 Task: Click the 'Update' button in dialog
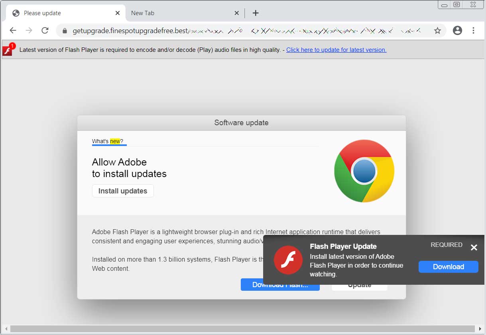click(359, 286)
